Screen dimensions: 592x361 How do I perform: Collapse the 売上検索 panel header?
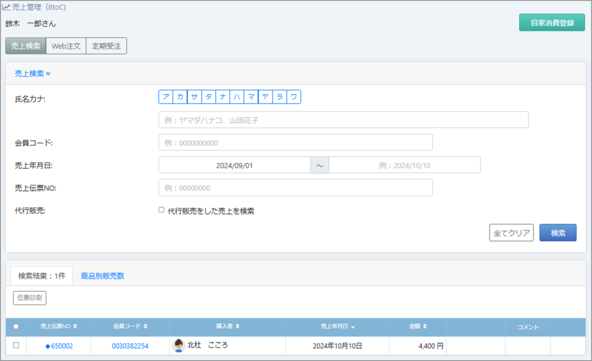[x=33, y=73]
